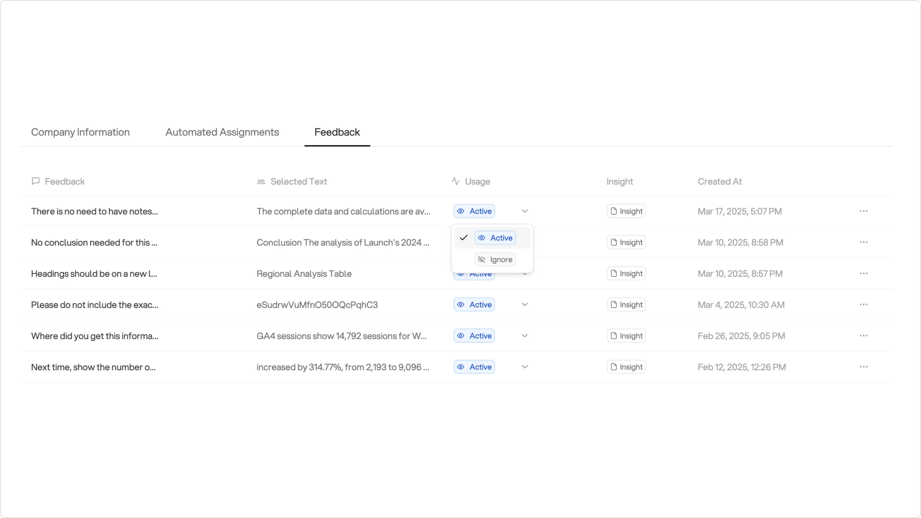Click the Feedback column header
This screenshot has width=921, height=518.
pos(58,181)
